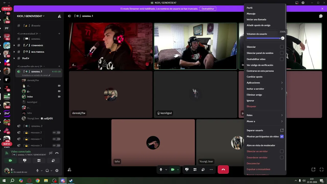Open input device arrow in the user panel
This screenshot has width=327, height=184.
click(x=42, y=170)
